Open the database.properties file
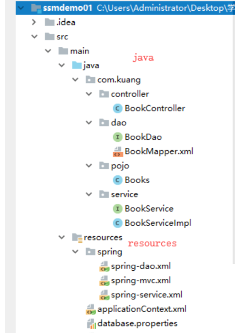 [x=138, y=324]
